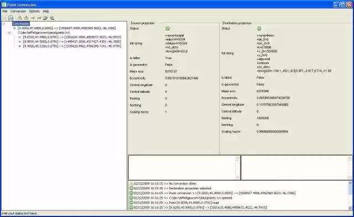Select the Conversions root tree item
354x217 pixels.
coord(21,24)
